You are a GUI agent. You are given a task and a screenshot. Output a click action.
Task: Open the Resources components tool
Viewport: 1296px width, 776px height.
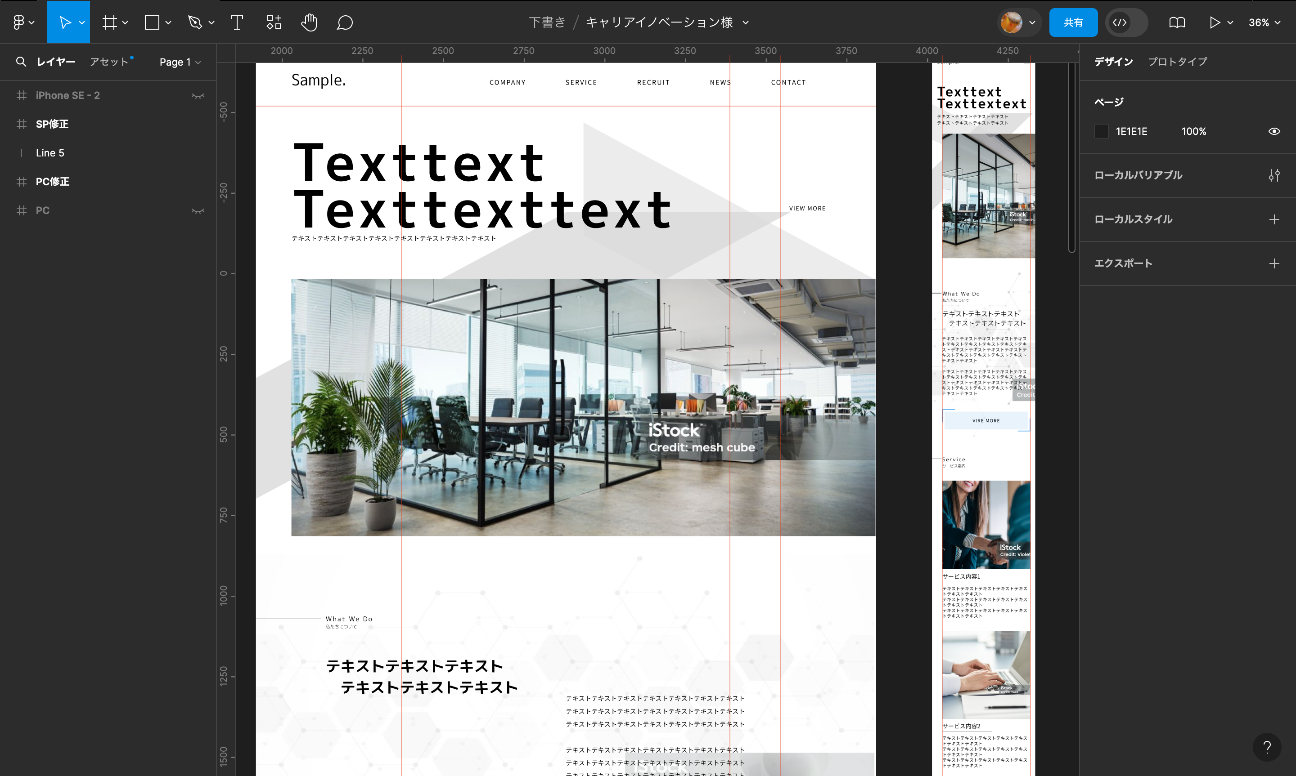coord(274,22)
